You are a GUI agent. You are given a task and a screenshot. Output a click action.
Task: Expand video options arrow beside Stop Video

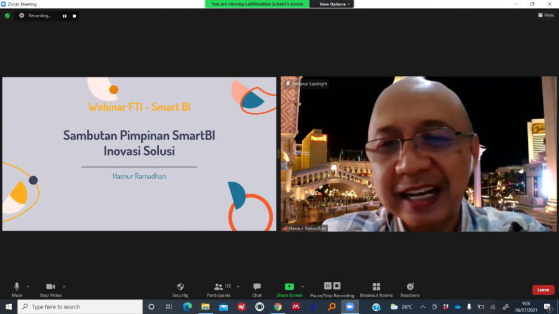pyautogui.click(x=64, y=287)
